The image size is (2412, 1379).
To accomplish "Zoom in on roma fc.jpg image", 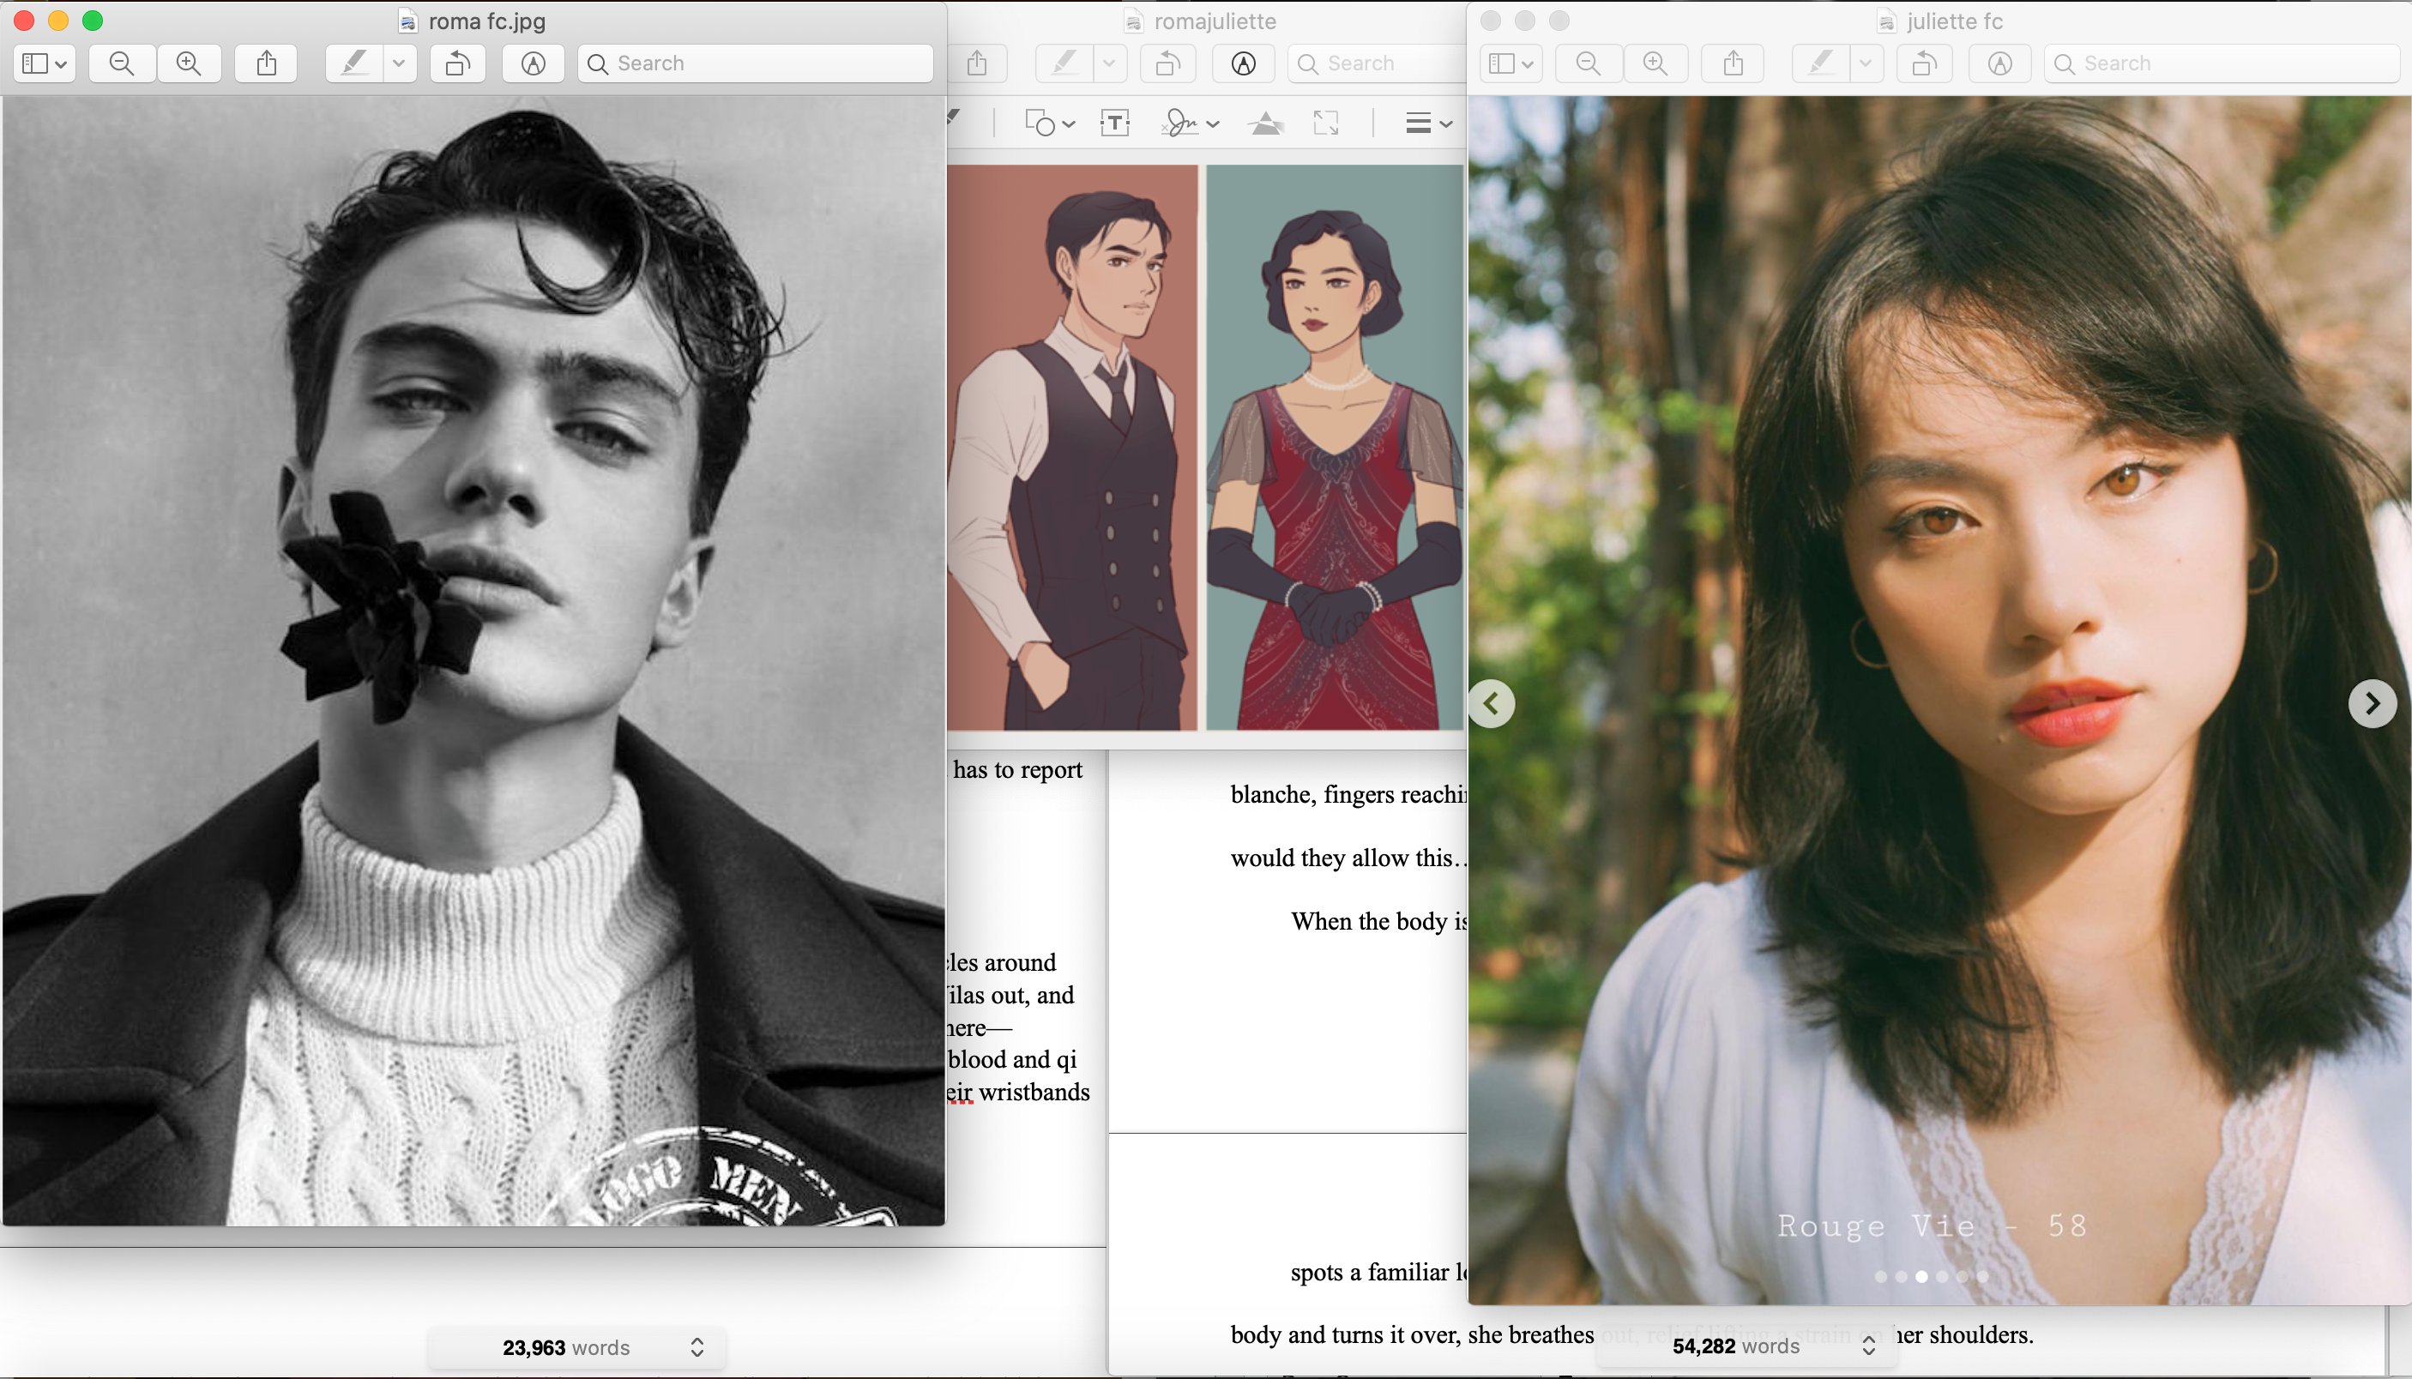I will coord(190,63).
